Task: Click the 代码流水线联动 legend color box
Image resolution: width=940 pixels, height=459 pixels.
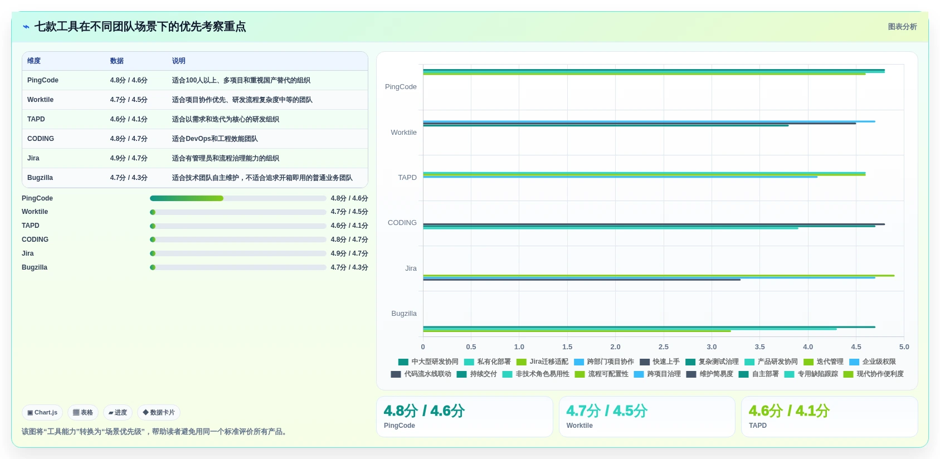Action: pos(396,374)
